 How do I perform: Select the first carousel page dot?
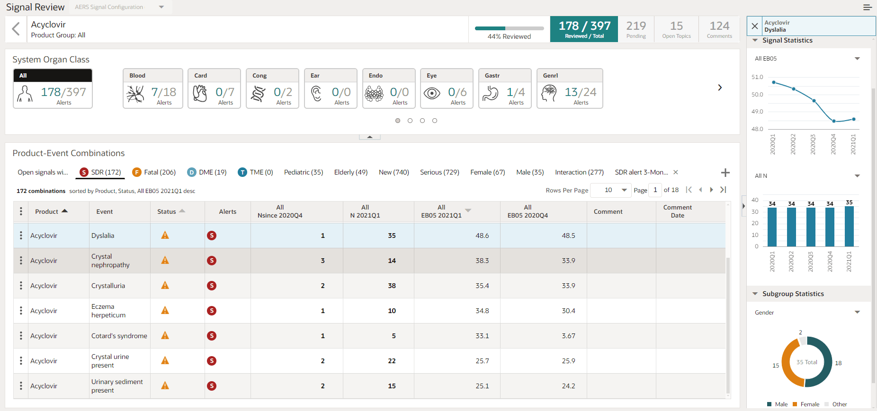[398, 121]
